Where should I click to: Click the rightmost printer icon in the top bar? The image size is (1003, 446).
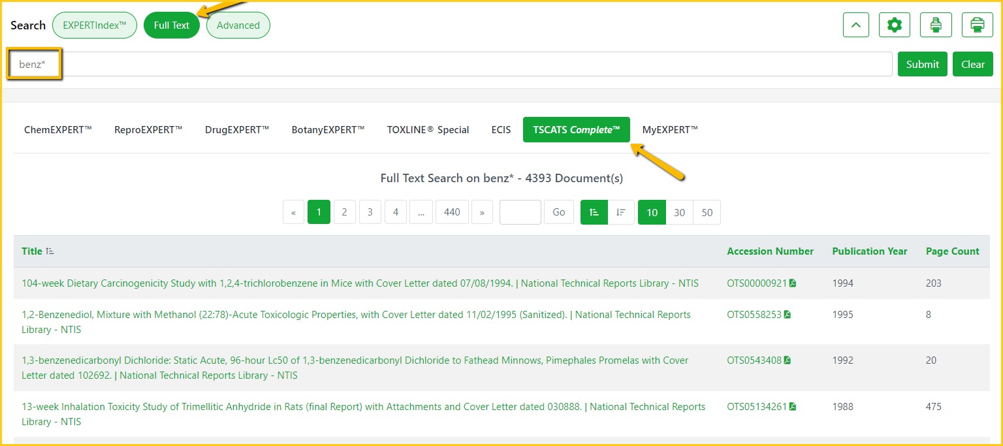977,25
